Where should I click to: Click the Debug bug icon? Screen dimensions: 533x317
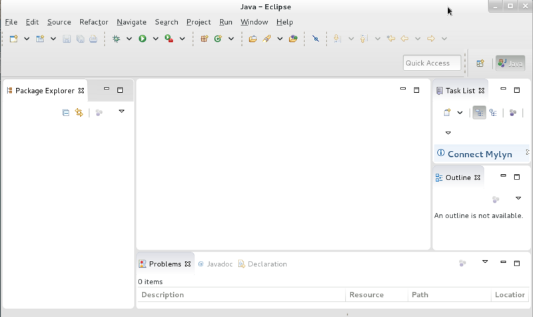(x=116, y=39)
